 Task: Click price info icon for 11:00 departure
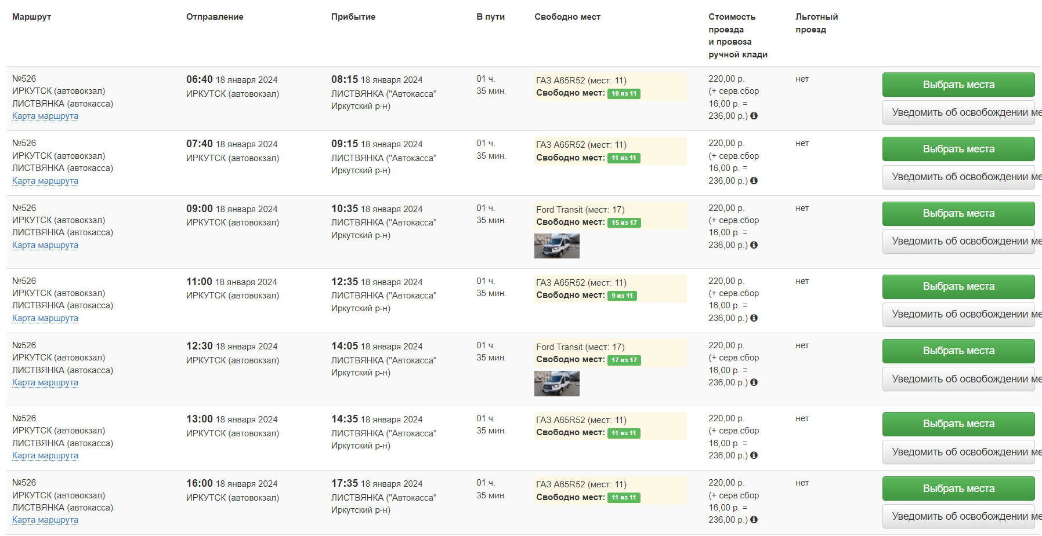click(754, 318)
